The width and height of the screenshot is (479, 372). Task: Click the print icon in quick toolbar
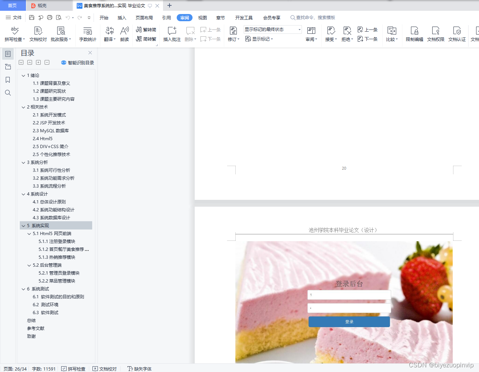[50, 17]
